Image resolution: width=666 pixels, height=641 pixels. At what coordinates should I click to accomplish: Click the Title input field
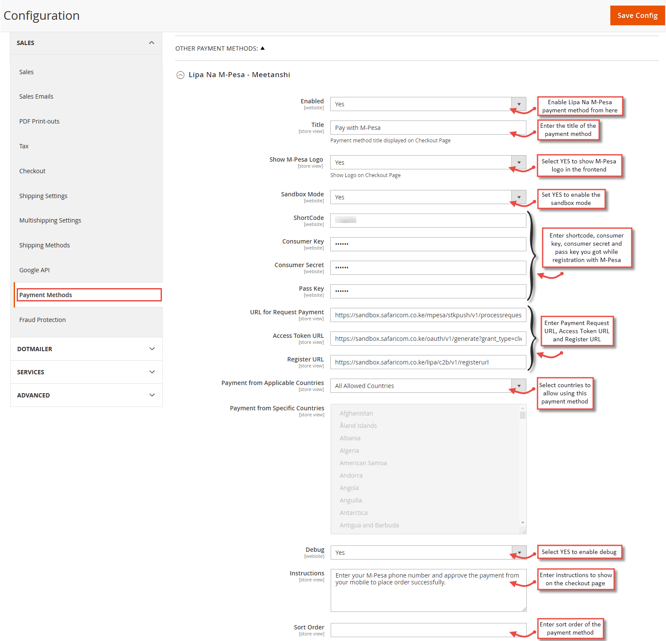[428, 128]
